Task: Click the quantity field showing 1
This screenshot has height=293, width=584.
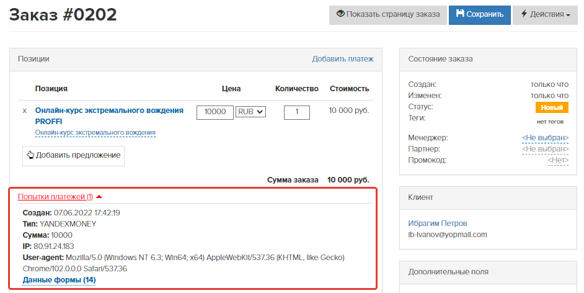Action: 297,112
